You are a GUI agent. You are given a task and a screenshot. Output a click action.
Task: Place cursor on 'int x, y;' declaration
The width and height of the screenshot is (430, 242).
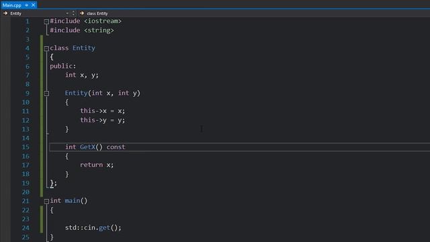pos(82,75)
